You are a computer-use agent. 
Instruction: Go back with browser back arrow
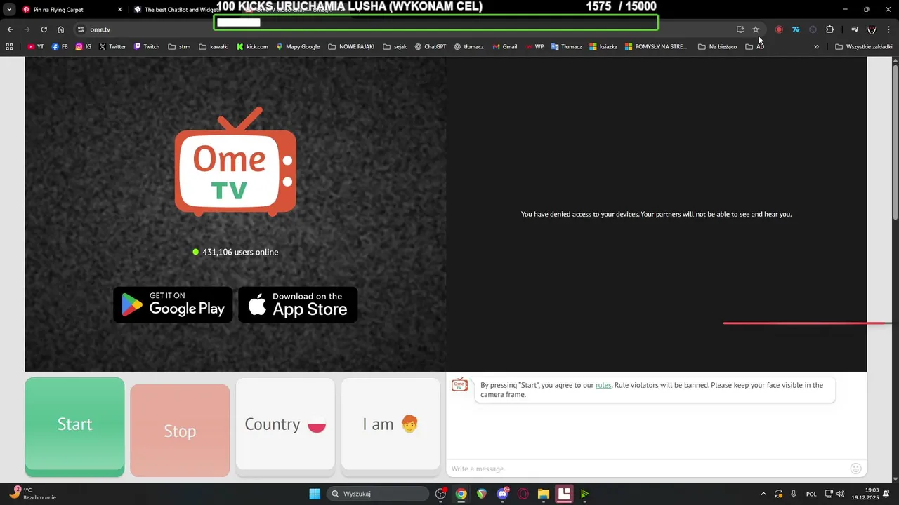pyautogui.click(x=10, y=29)
